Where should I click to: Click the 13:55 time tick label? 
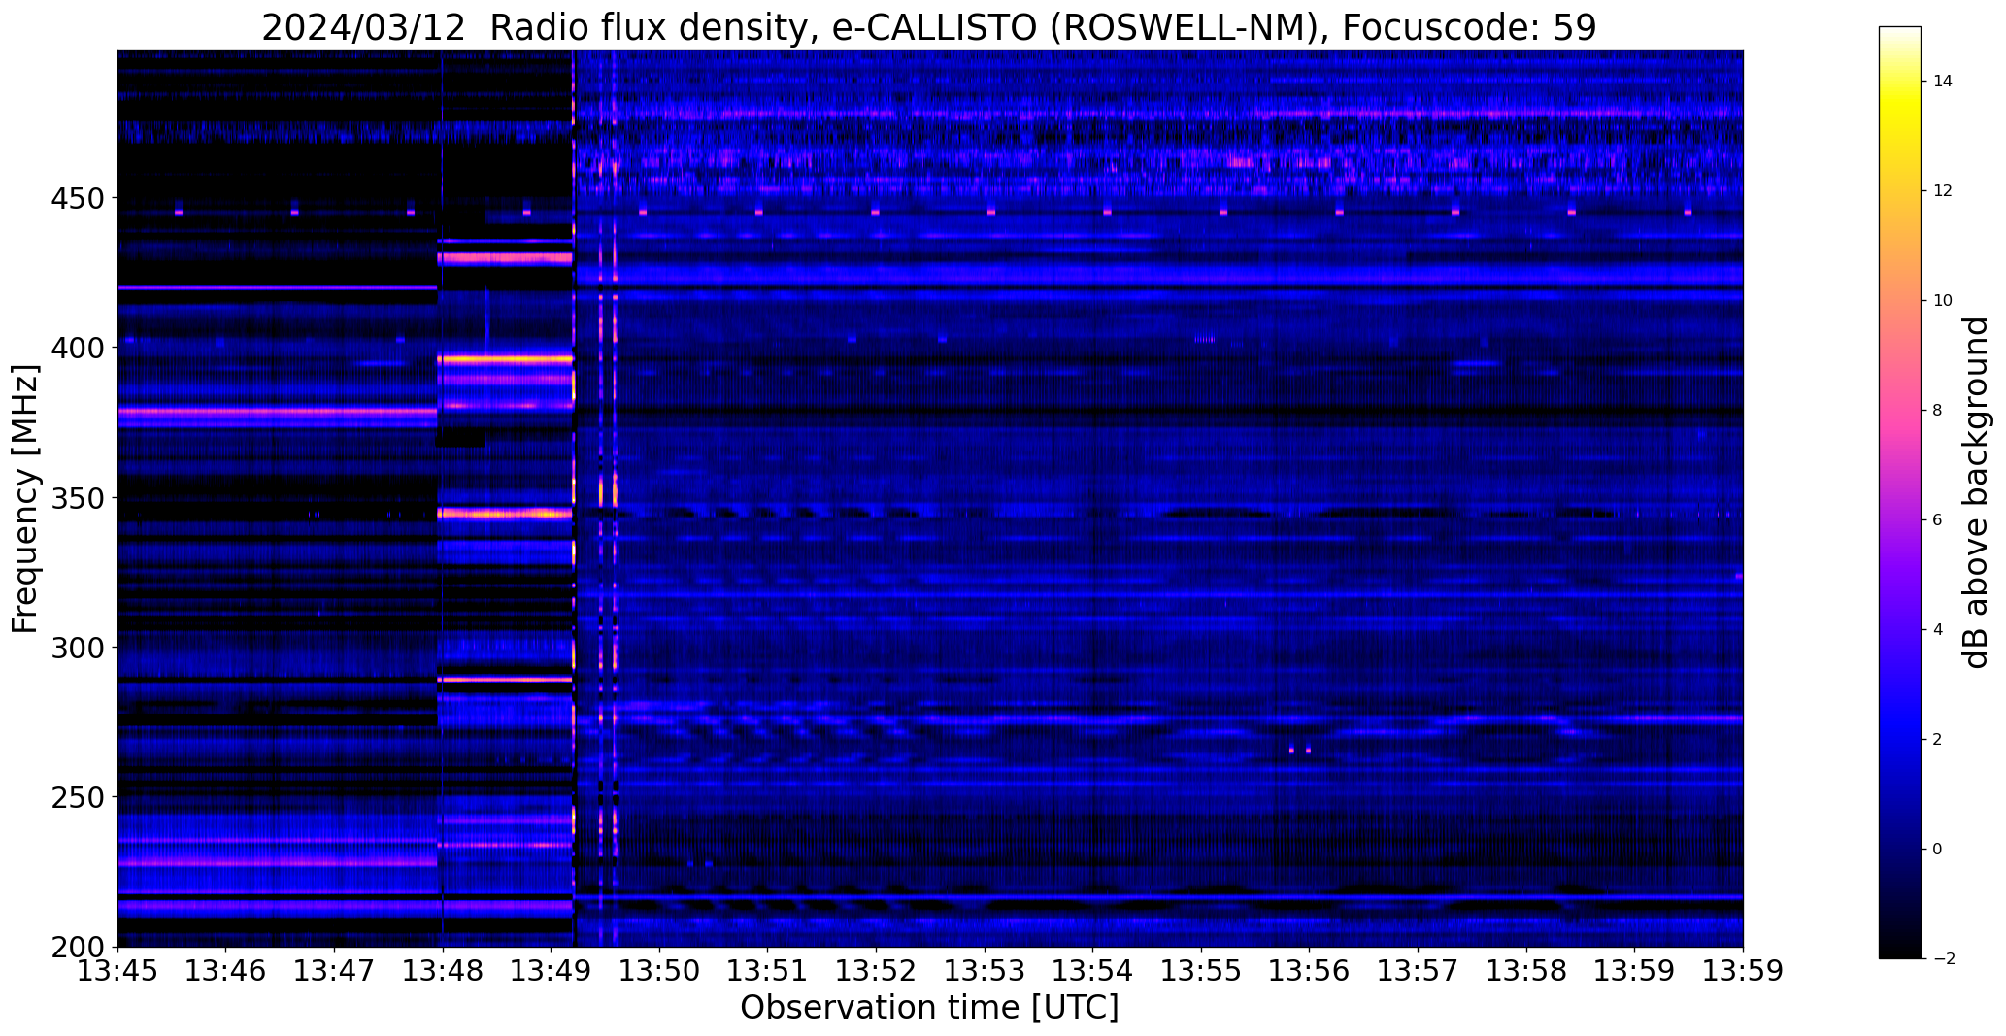[x=1201, y=971]
